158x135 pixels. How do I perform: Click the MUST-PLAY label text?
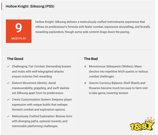(19, 39)
